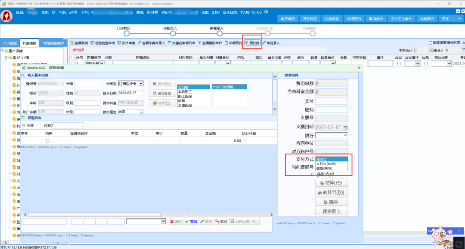Click the horizontal scrollbar under the order list

point(94,215)
